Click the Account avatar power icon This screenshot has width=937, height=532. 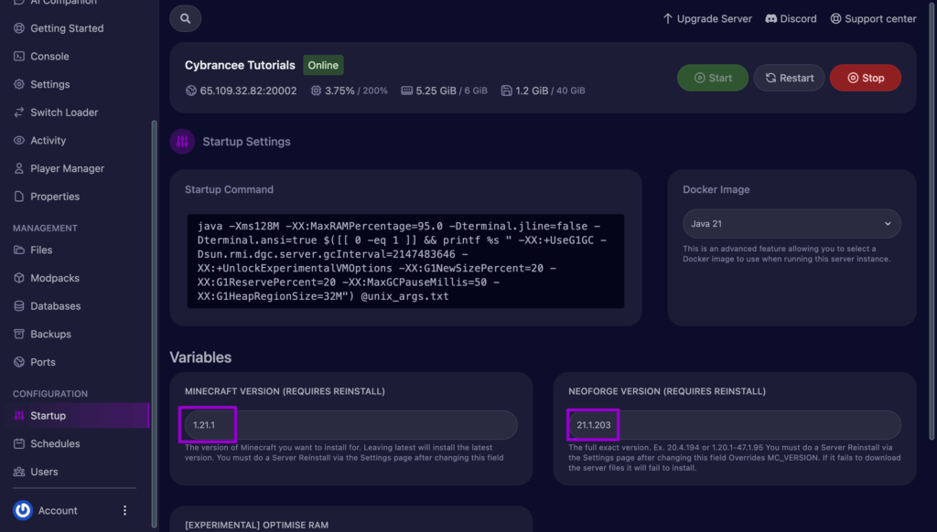(x=23, y=510)
